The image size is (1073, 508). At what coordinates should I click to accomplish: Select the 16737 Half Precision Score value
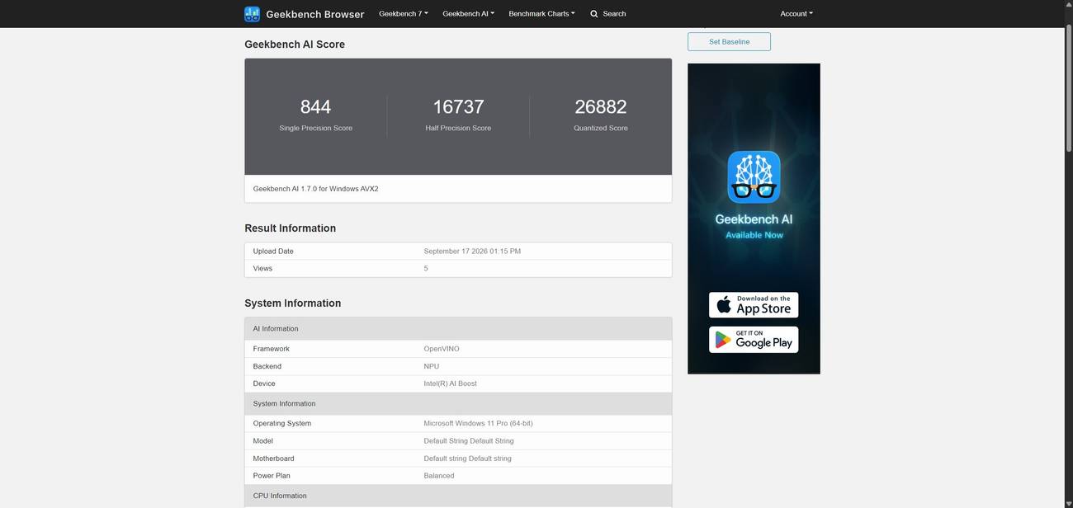point(458,106)
